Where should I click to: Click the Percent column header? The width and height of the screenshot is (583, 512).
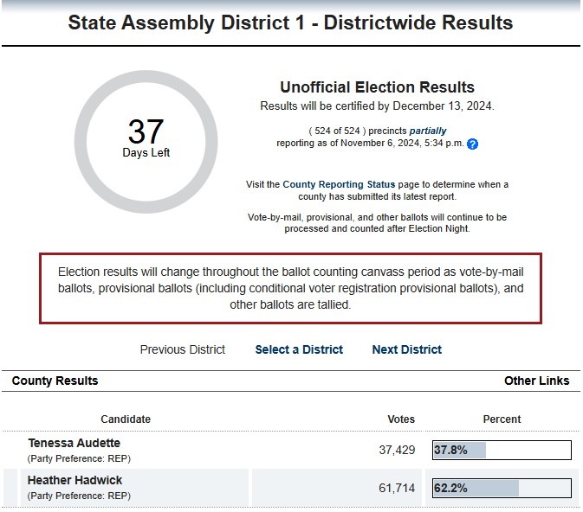pos(502,419)
